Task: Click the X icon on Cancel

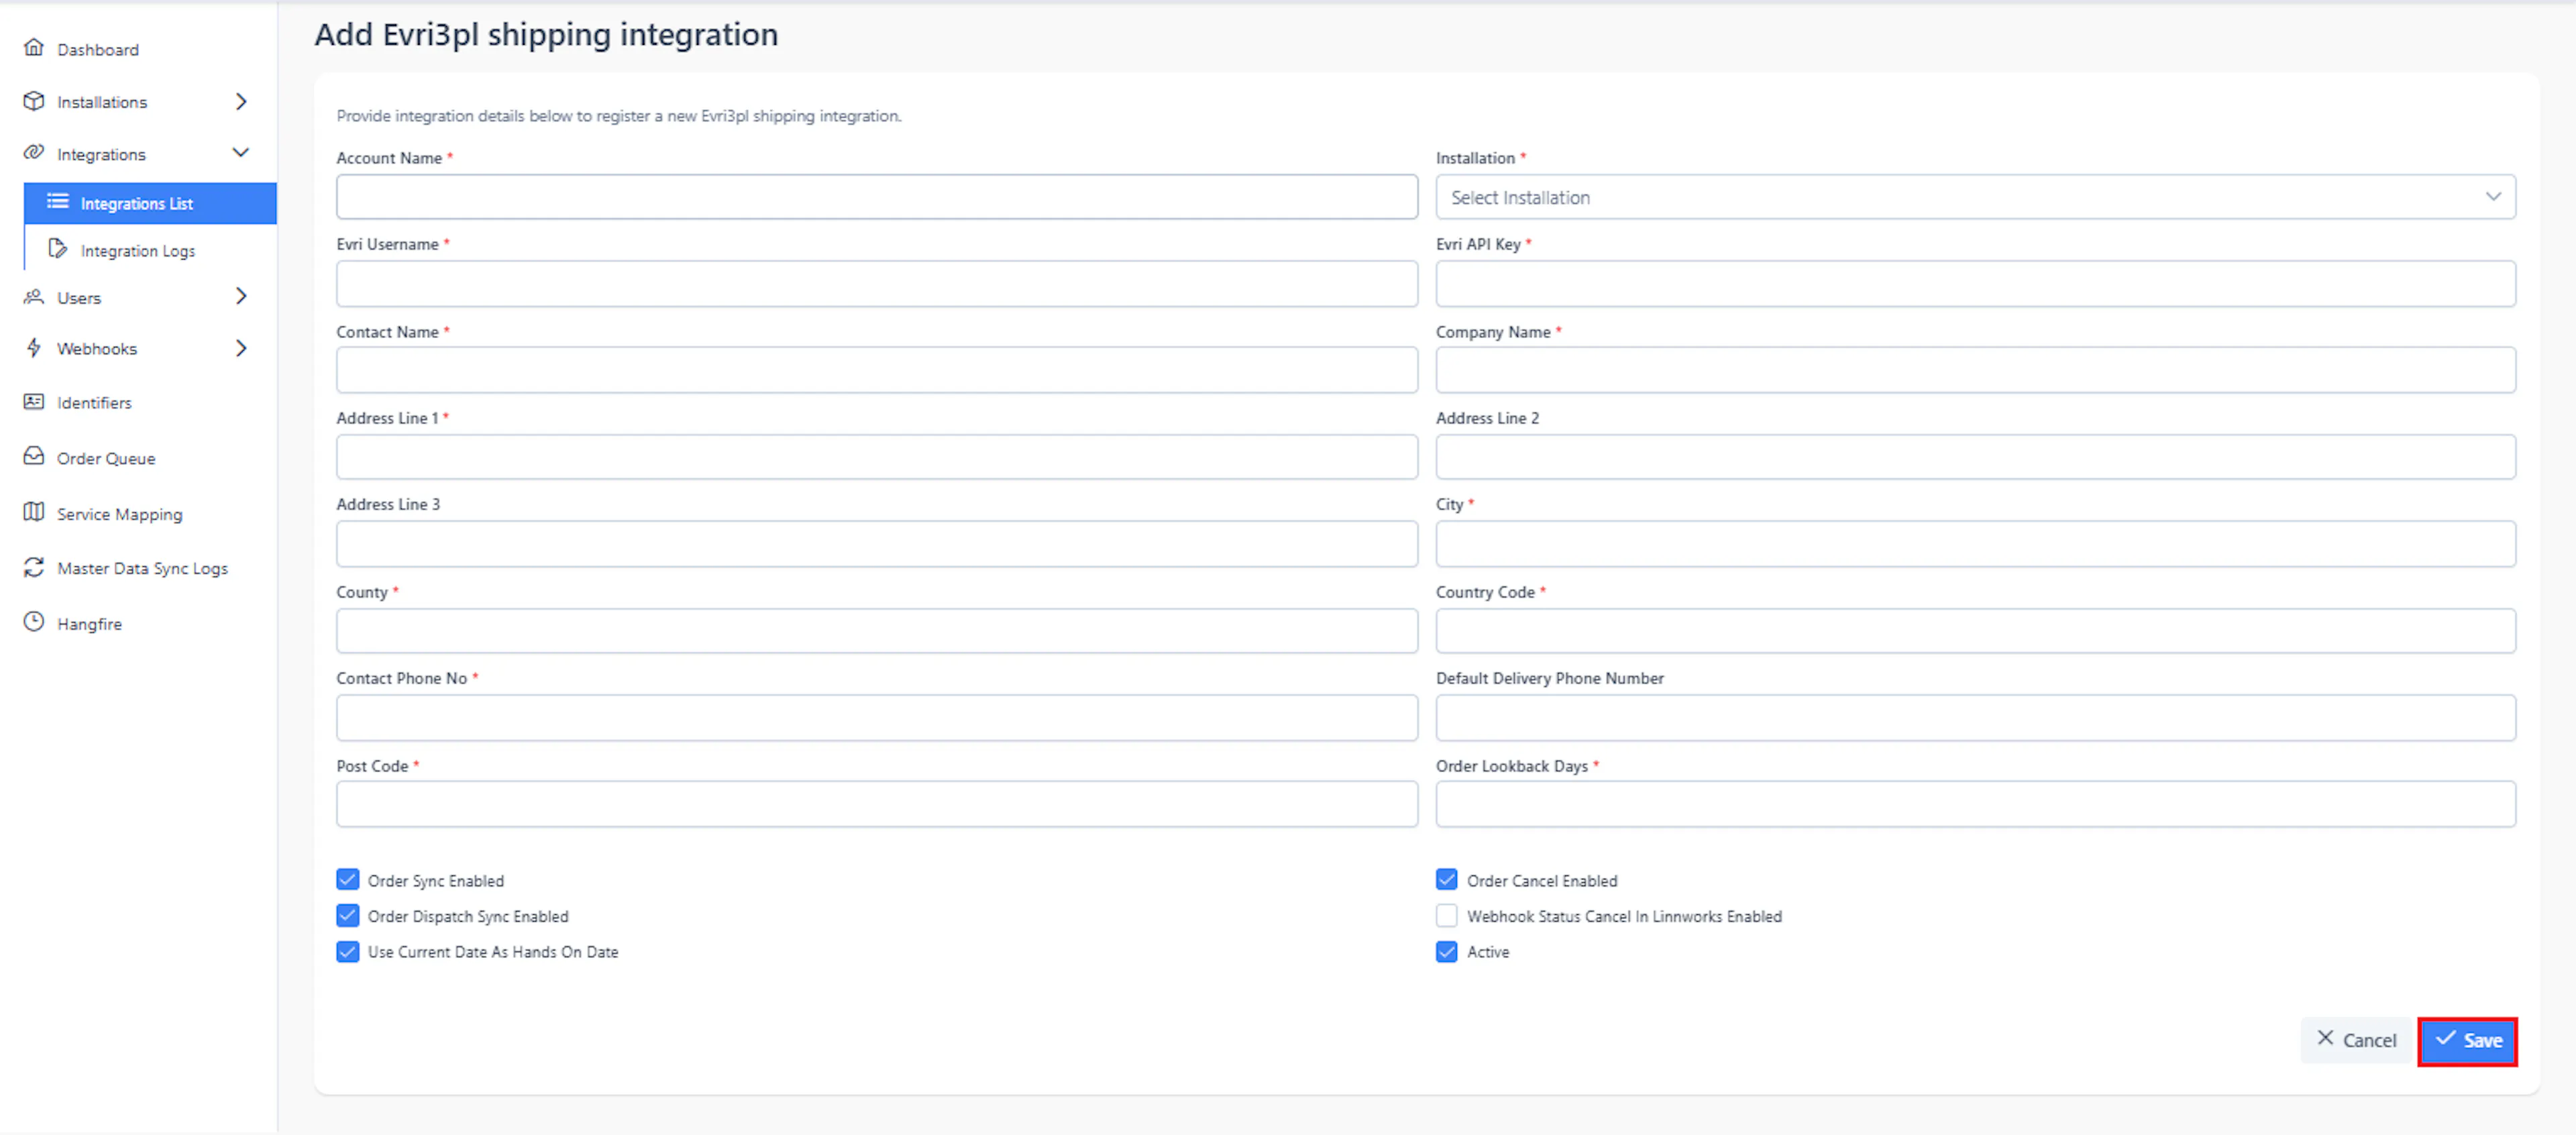Action: (2326, 1039)
